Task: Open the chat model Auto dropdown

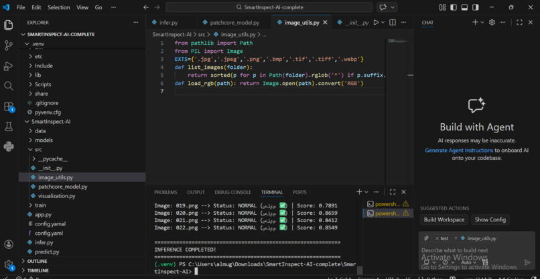Action: [x=468, y=262]
